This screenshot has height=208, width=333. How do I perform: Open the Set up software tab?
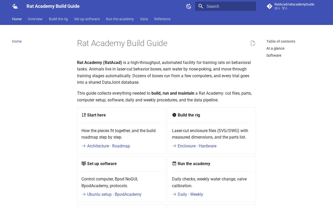(87, 19)
